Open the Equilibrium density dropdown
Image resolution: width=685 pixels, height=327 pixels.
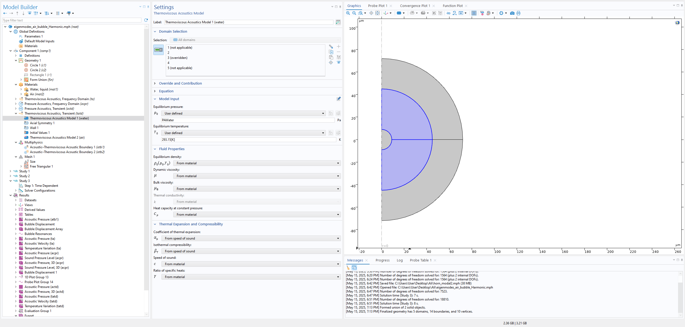pos(257,163)
